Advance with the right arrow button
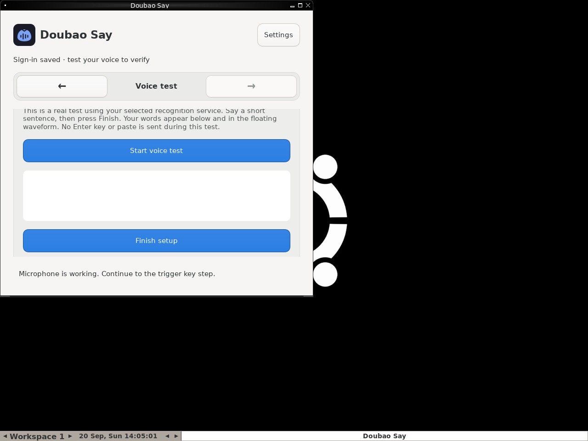The image size is (588, 441). (251, 86)
